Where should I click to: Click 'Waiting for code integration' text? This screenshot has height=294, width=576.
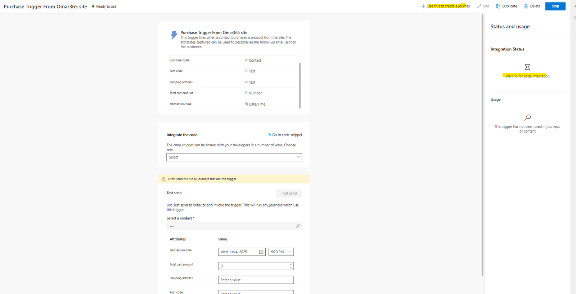[527, 76]
